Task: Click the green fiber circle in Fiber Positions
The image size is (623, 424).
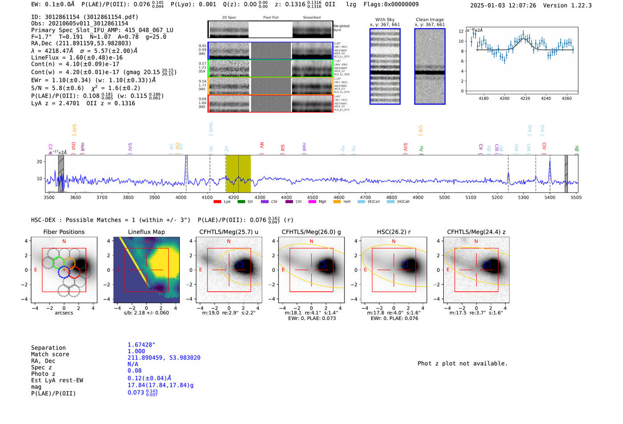Action: [58, 262]
